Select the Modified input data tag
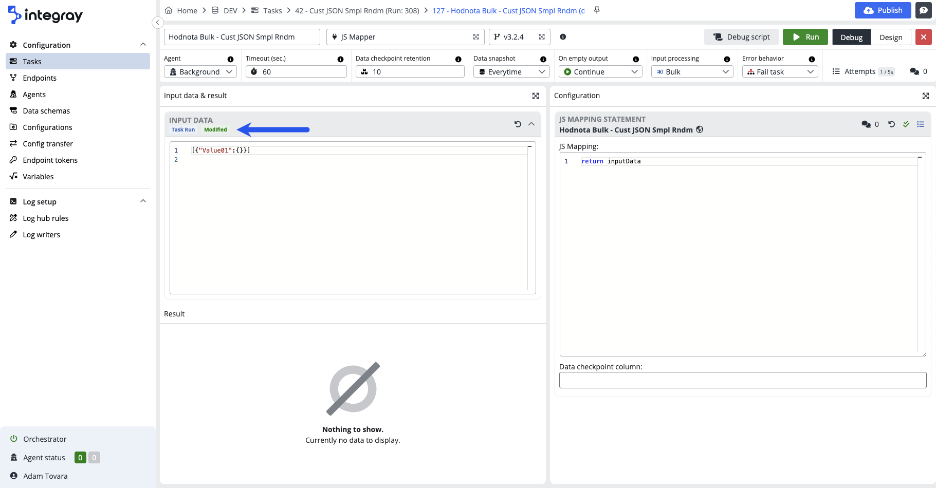Screen dimensions: 936x488 [x=215, y=130]
